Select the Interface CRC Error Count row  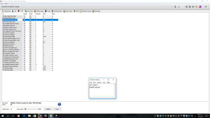pos(30,63)
